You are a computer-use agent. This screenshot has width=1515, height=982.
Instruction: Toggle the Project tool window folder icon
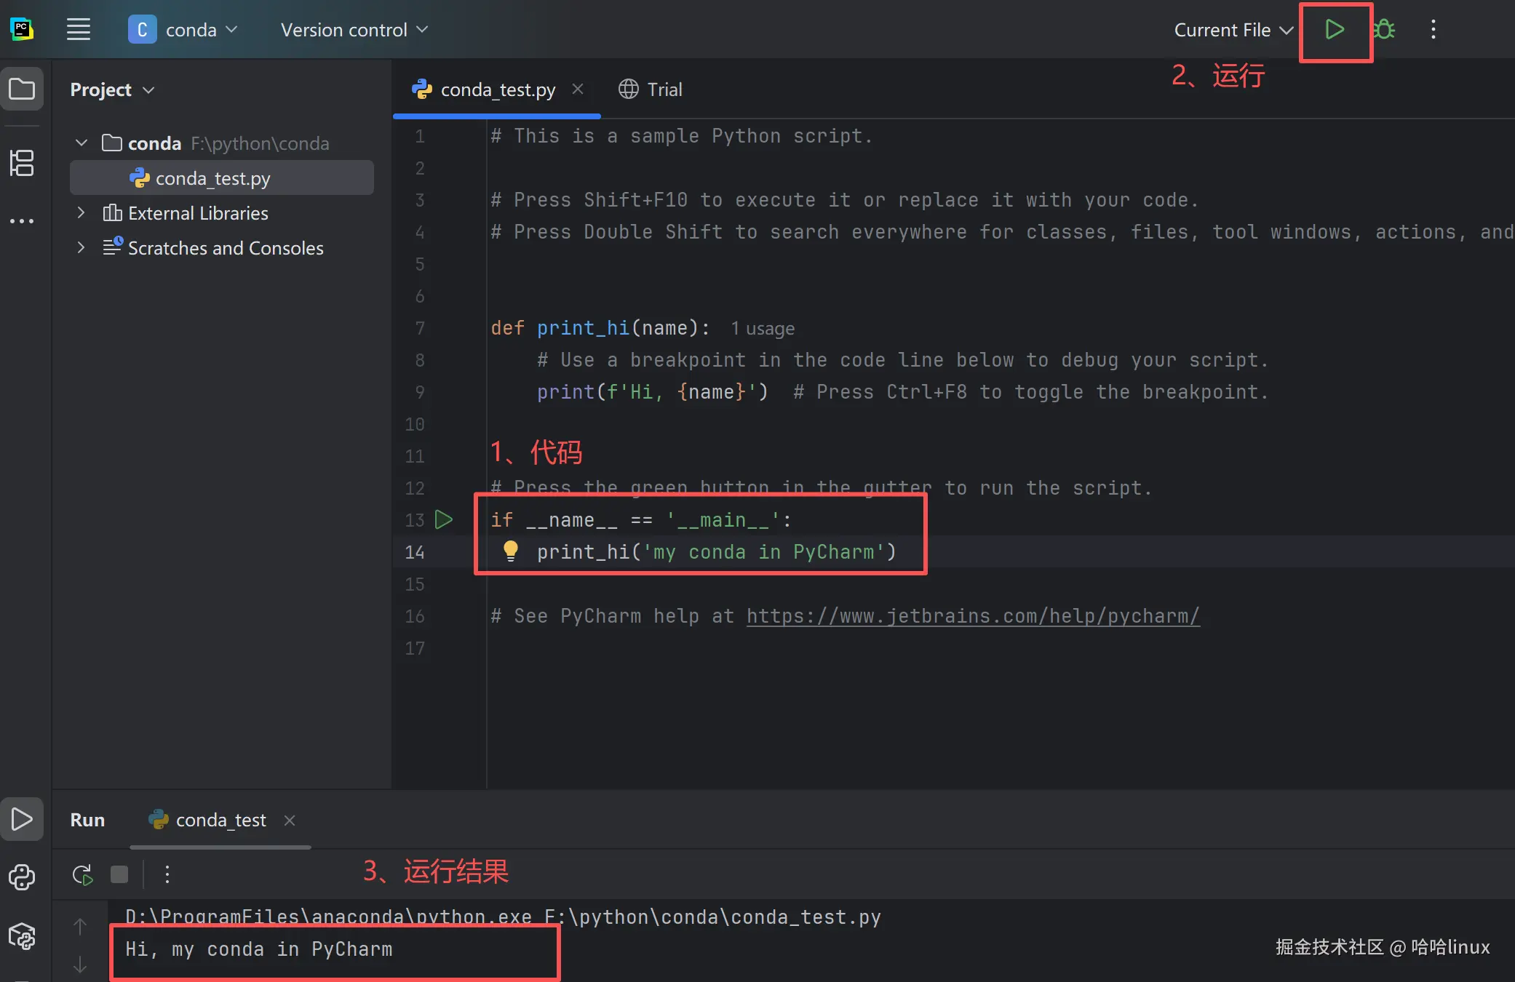point(22,89)
